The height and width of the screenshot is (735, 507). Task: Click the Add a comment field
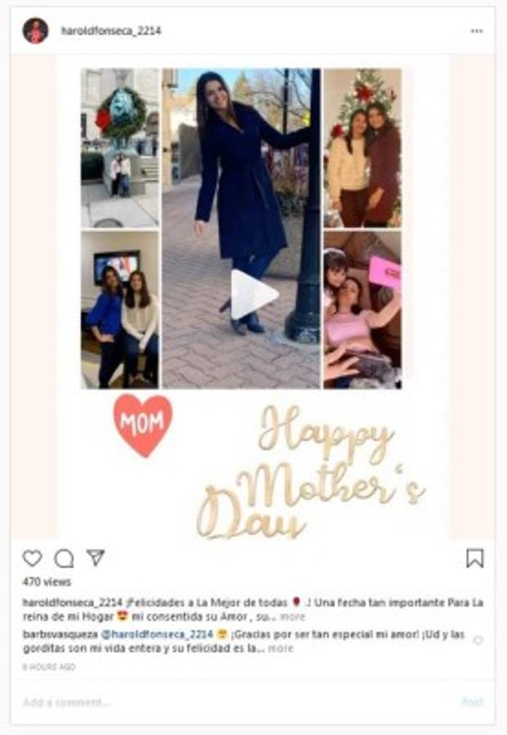(234, 702)
